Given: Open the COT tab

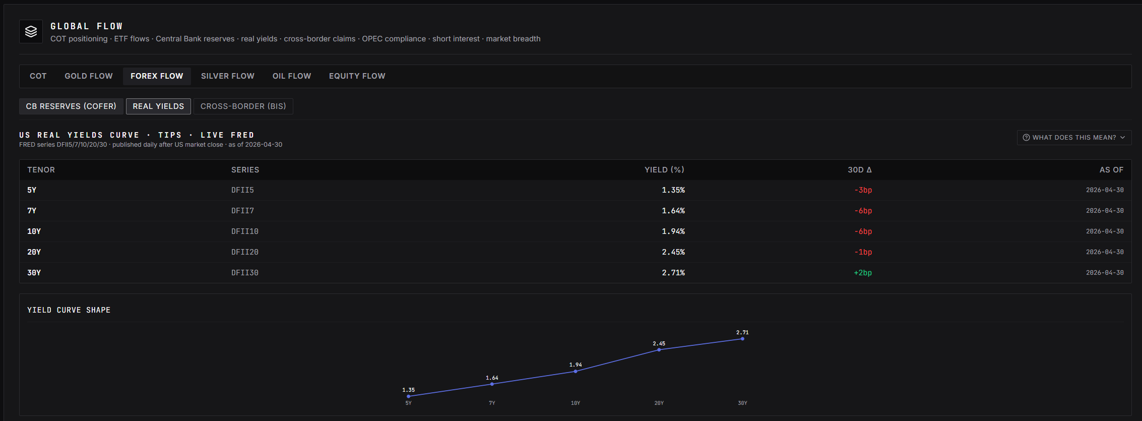Looking at the screenshot, I should 38,76.
